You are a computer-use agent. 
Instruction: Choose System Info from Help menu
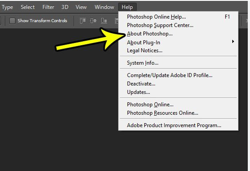pos(178,63)
